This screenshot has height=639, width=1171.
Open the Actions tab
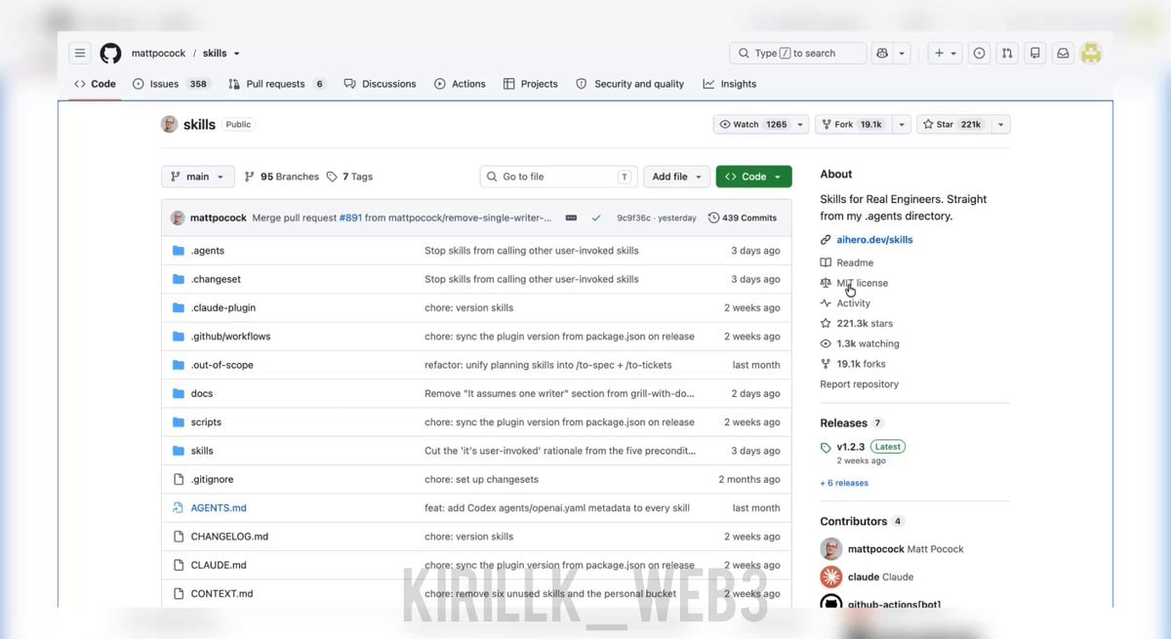[x=460, y=84]
